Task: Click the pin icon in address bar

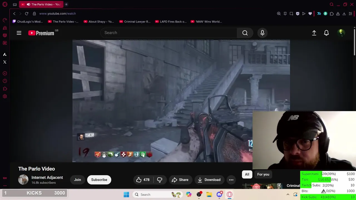Action: [x=285, y=14]
